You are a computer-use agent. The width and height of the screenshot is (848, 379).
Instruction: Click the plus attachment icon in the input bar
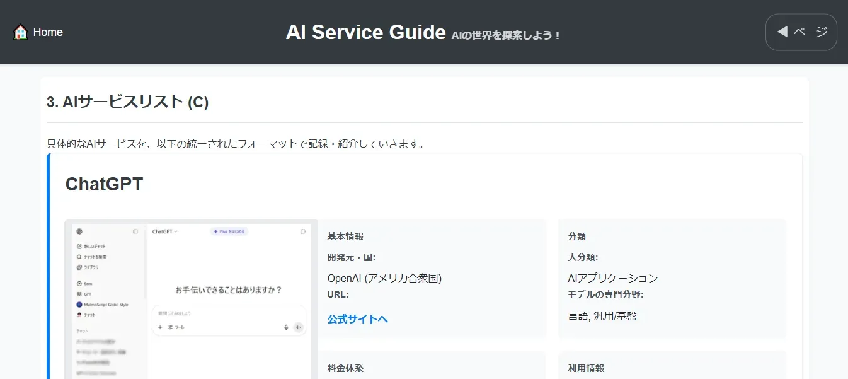click(160, 327)
